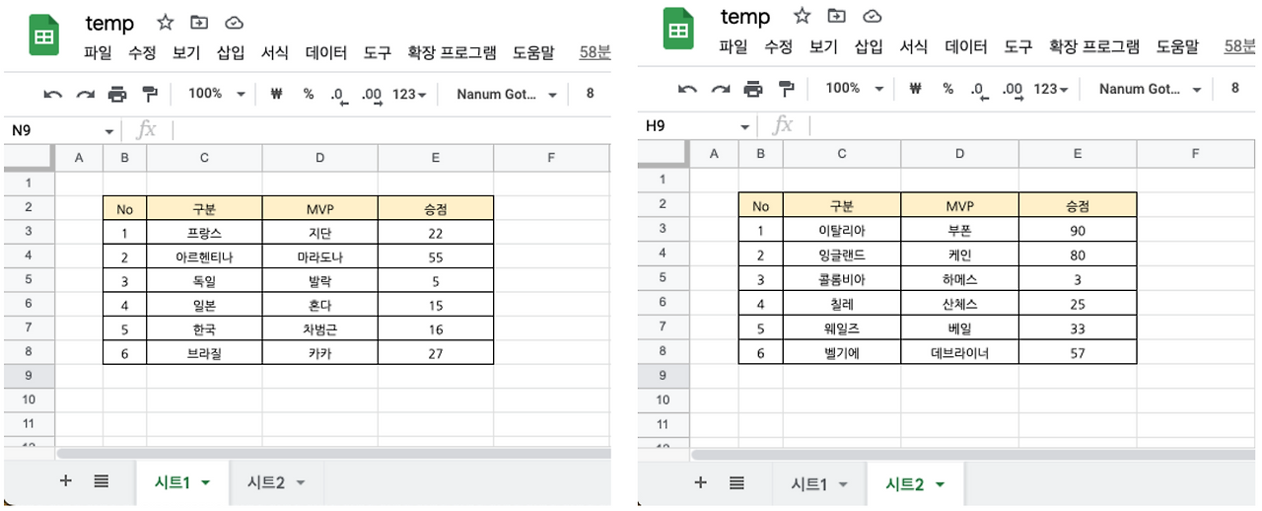Viewport: 1262px width, 511px height.
Task: Click move-to-folder icon in left window
Action: tap(200, 23)
